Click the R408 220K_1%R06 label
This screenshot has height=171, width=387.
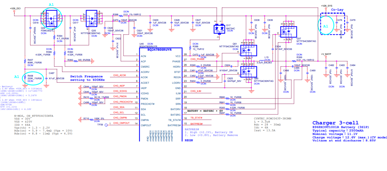pyautogui.click(x=35, y=77)
